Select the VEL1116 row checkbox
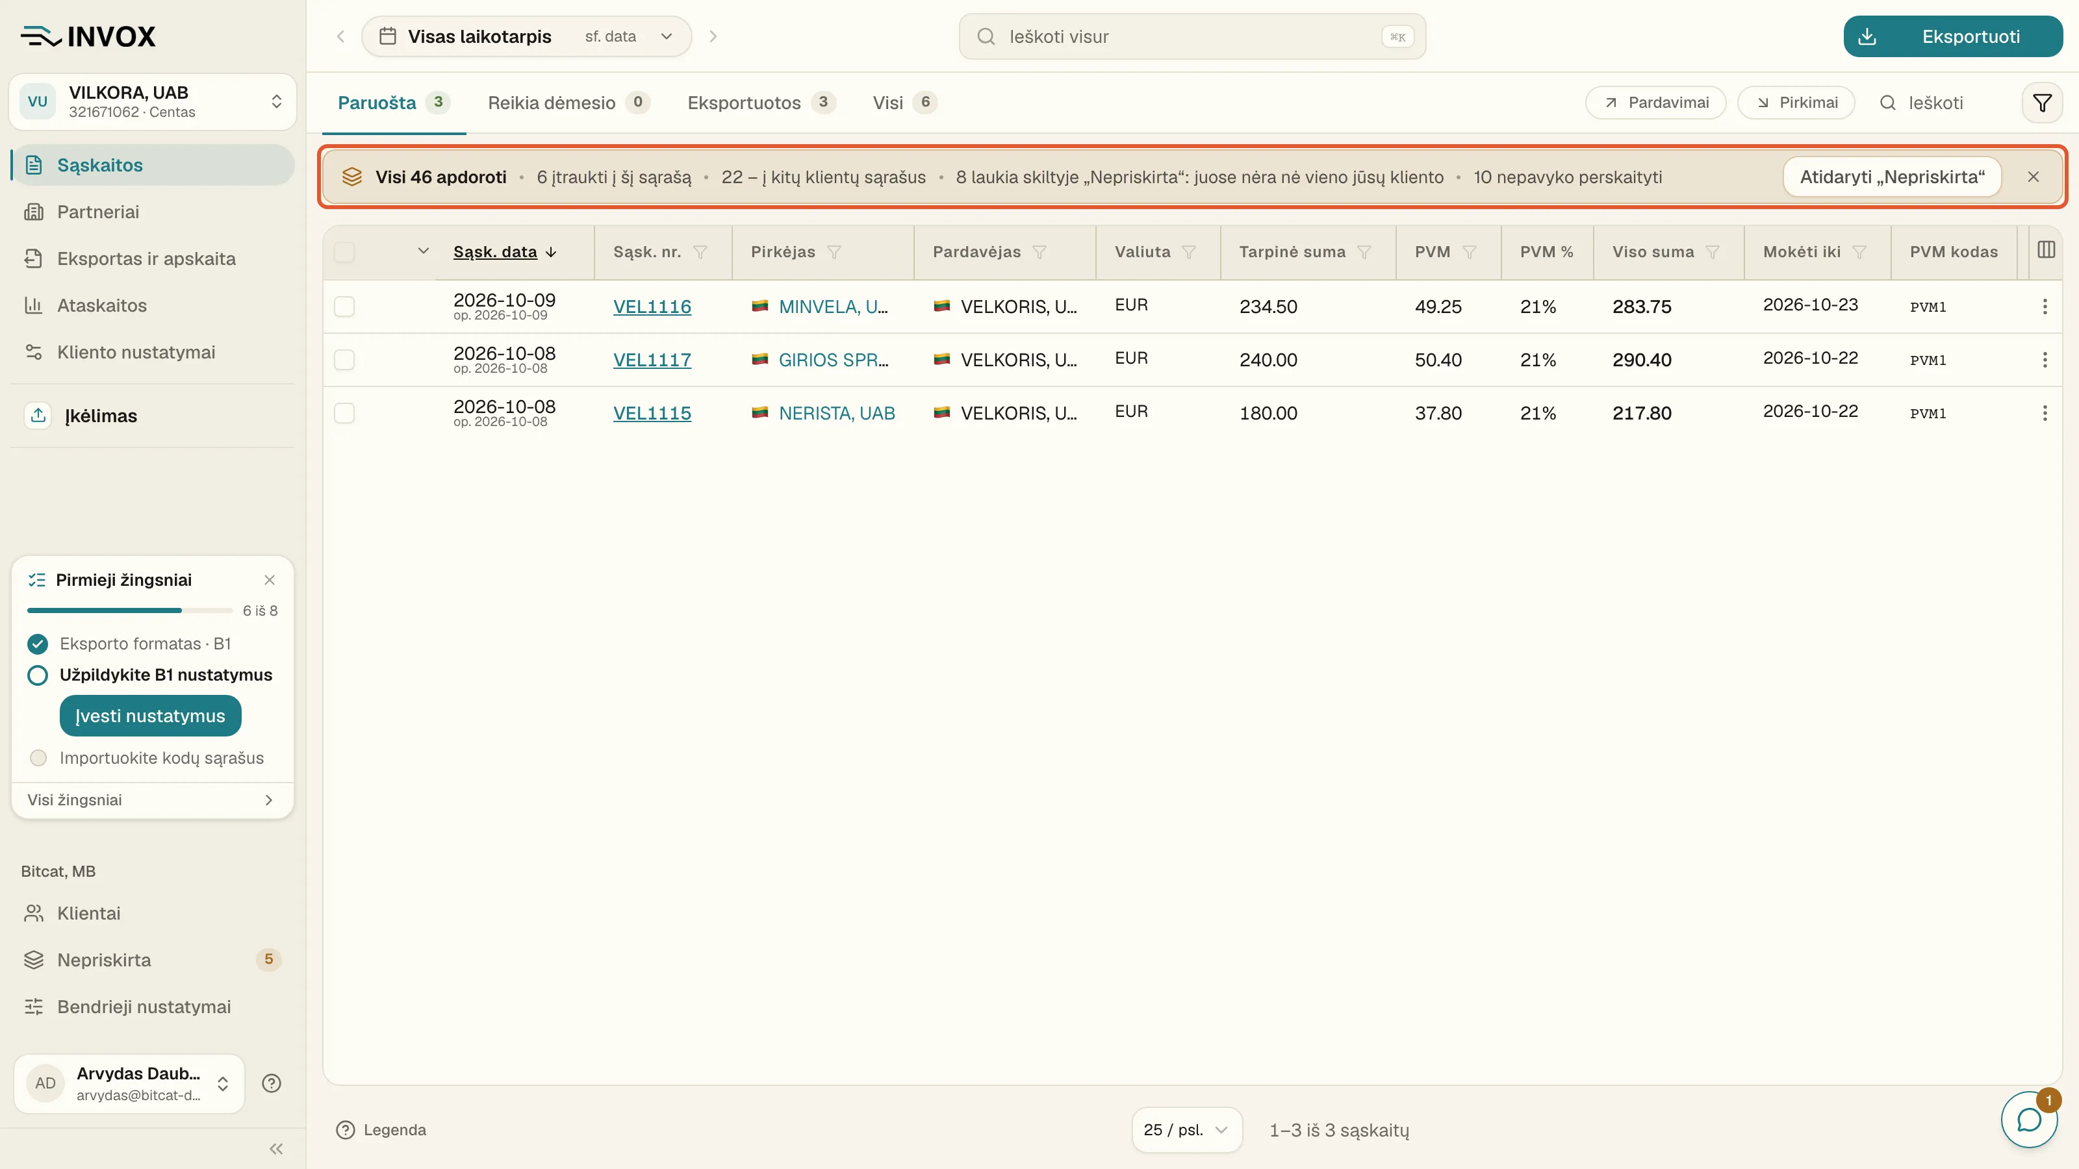 [344, 307]
